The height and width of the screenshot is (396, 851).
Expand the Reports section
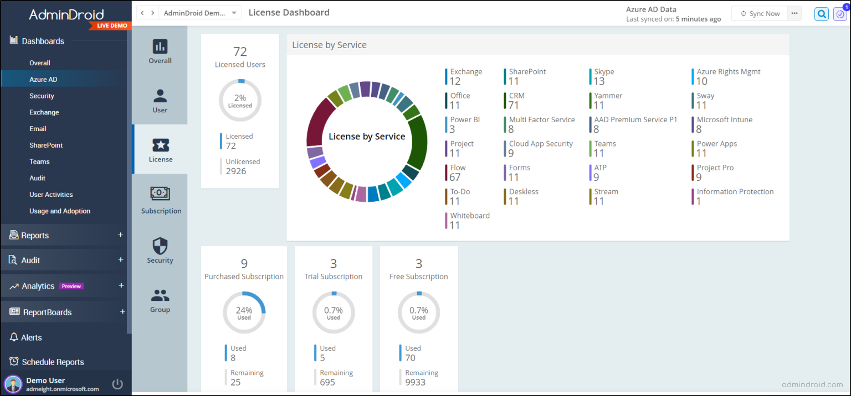point(64,235)
